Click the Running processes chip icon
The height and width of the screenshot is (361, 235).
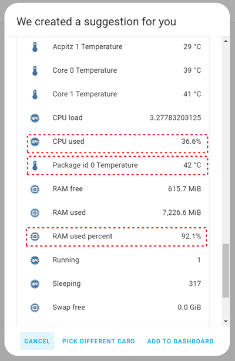[35, 260]
